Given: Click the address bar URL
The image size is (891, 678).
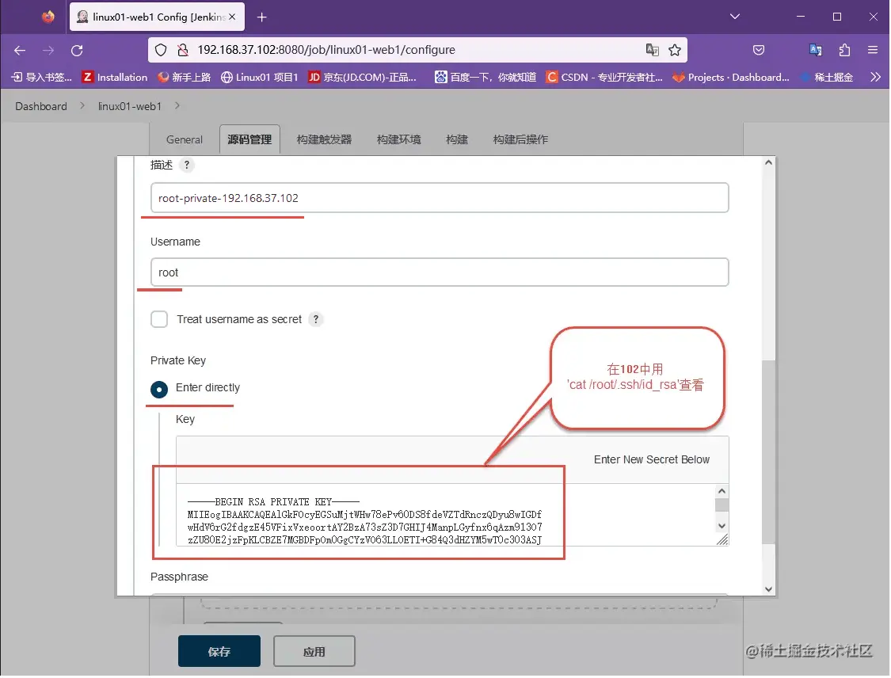Looking at the screenshot, I should (326, 50).
